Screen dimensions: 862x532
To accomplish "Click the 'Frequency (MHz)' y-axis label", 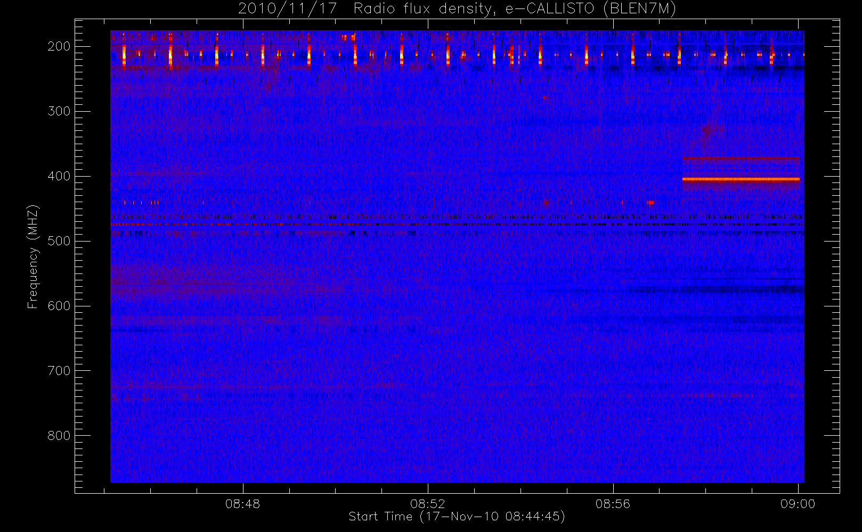I will 34,256.
